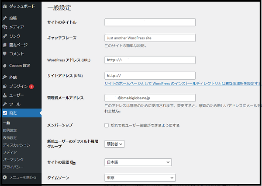Click the paintbrush icon for 外観
The image size is (262, 186).
(5, 77)
